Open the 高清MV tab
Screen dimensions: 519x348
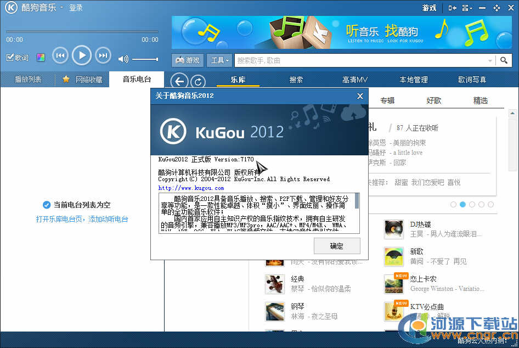[354, 80]
